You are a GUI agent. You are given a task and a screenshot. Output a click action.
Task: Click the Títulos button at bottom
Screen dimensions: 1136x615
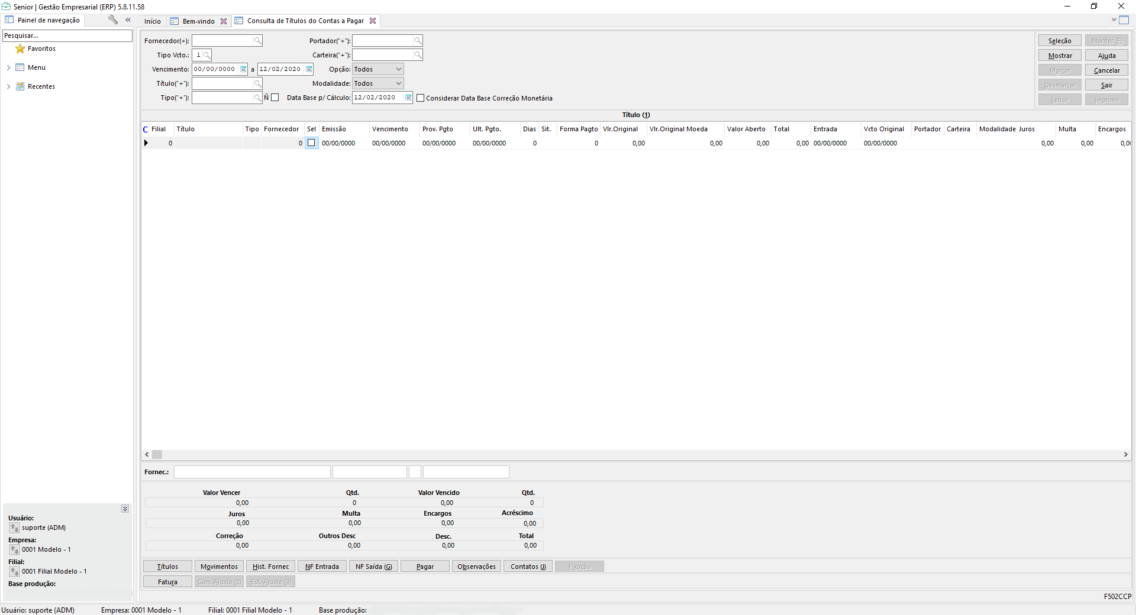pos(167,567)
